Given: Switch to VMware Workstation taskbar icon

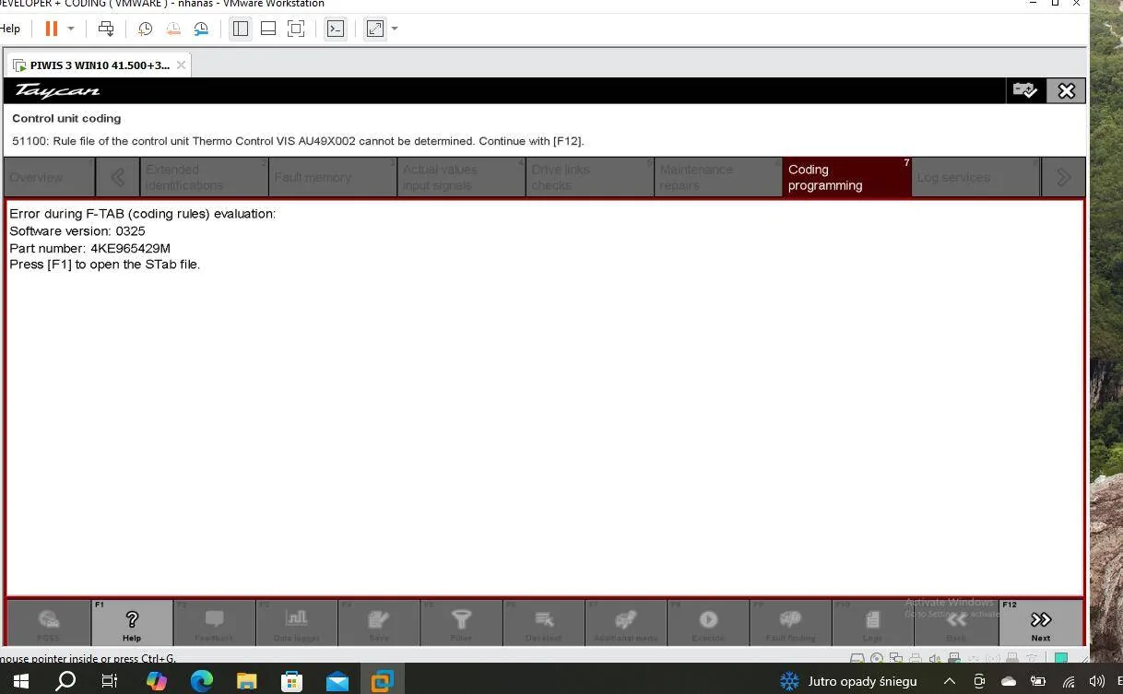Looking at the screenshot, I should pyautogui.click(x=382, y=681).
